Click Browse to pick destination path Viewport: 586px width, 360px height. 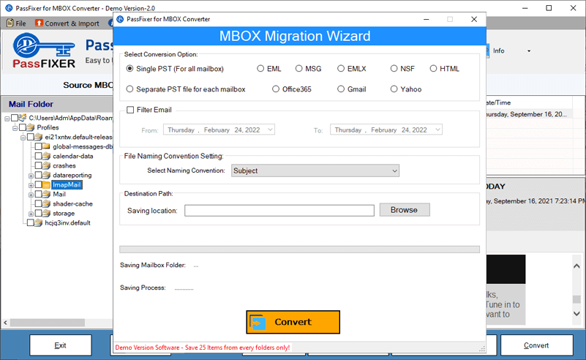tap(405, 210)
